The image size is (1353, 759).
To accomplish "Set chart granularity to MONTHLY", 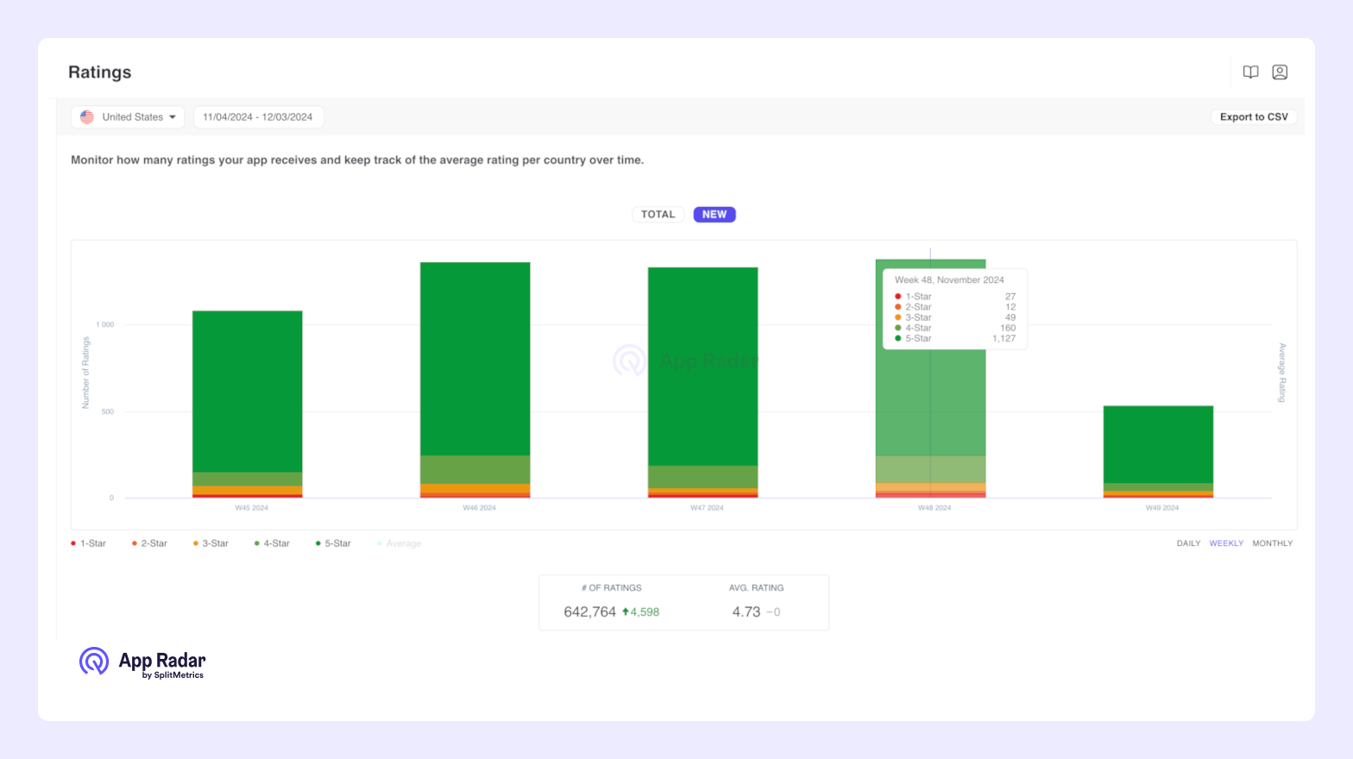I will coord(1272,543).
